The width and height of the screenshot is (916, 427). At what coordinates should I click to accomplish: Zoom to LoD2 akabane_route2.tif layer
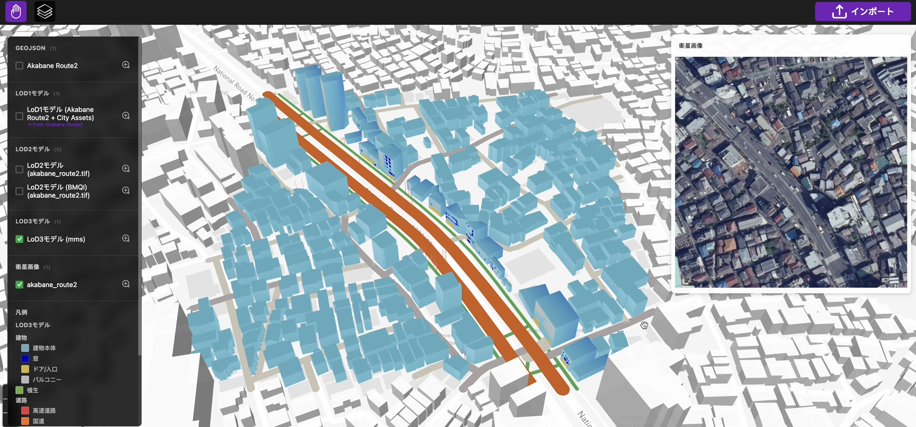(126, 169)
